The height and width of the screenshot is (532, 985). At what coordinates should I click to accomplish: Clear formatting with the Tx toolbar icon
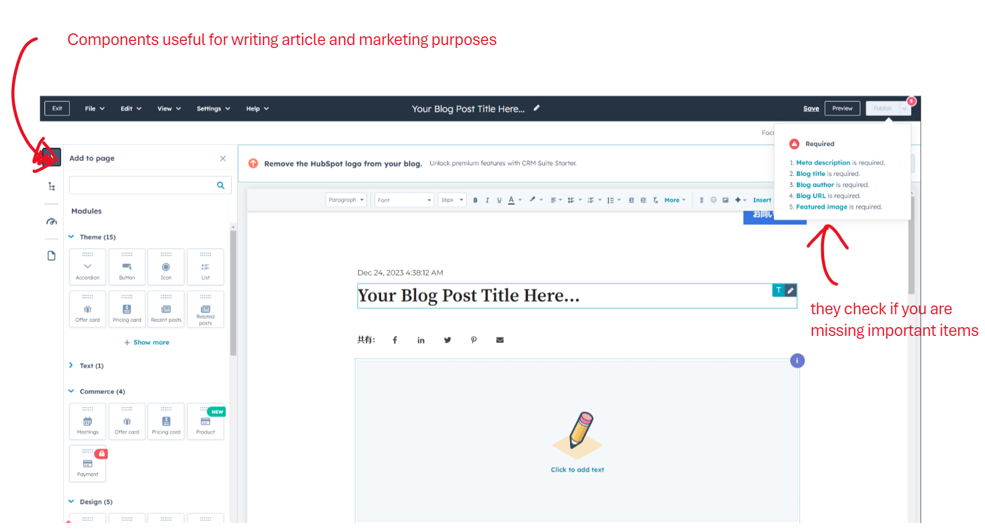(x=655, y=200)
